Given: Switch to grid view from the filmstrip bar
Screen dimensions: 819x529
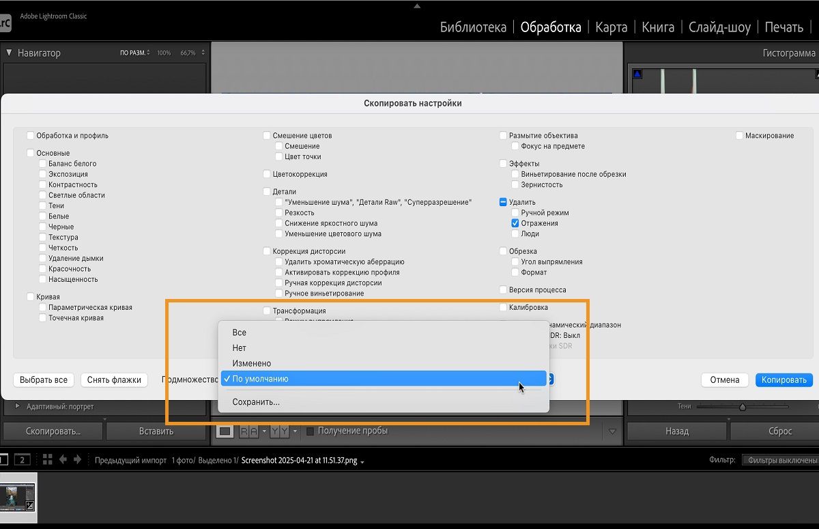Looking at the screenshot, I should [x=47, y=459].
